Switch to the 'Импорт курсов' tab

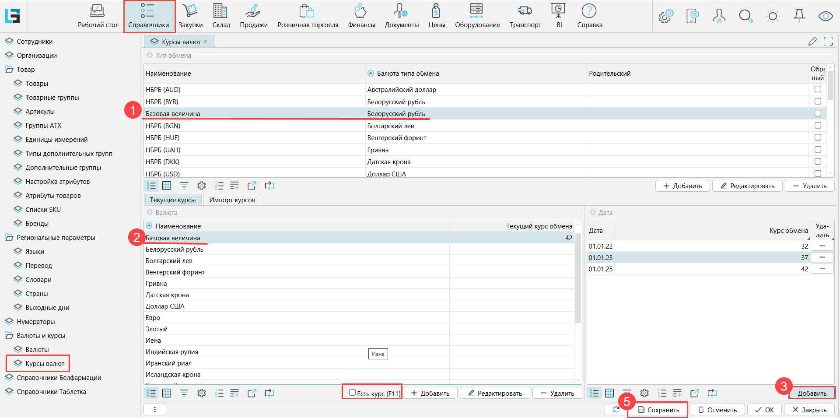tap(232, 200)
